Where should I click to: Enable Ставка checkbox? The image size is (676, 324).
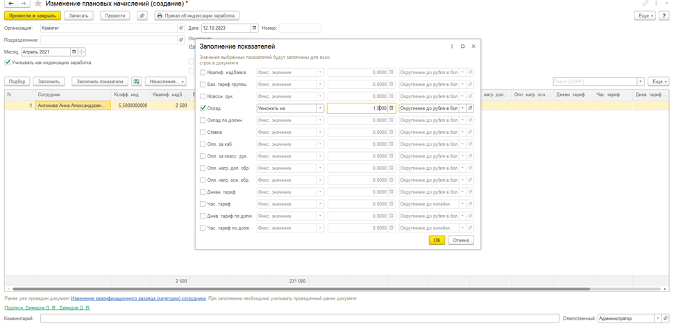click(203, 133)
